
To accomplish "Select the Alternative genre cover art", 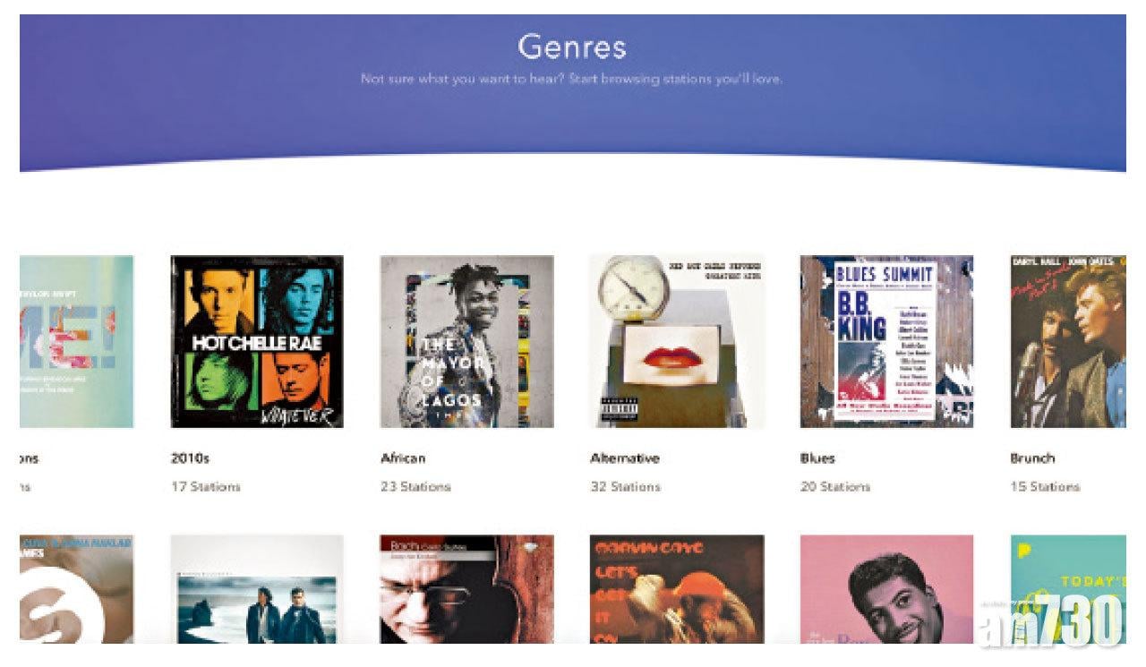I will (x=677, y=342).
